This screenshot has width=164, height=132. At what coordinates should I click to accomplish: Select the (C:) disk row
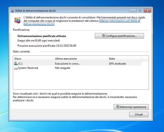(77, 64)
